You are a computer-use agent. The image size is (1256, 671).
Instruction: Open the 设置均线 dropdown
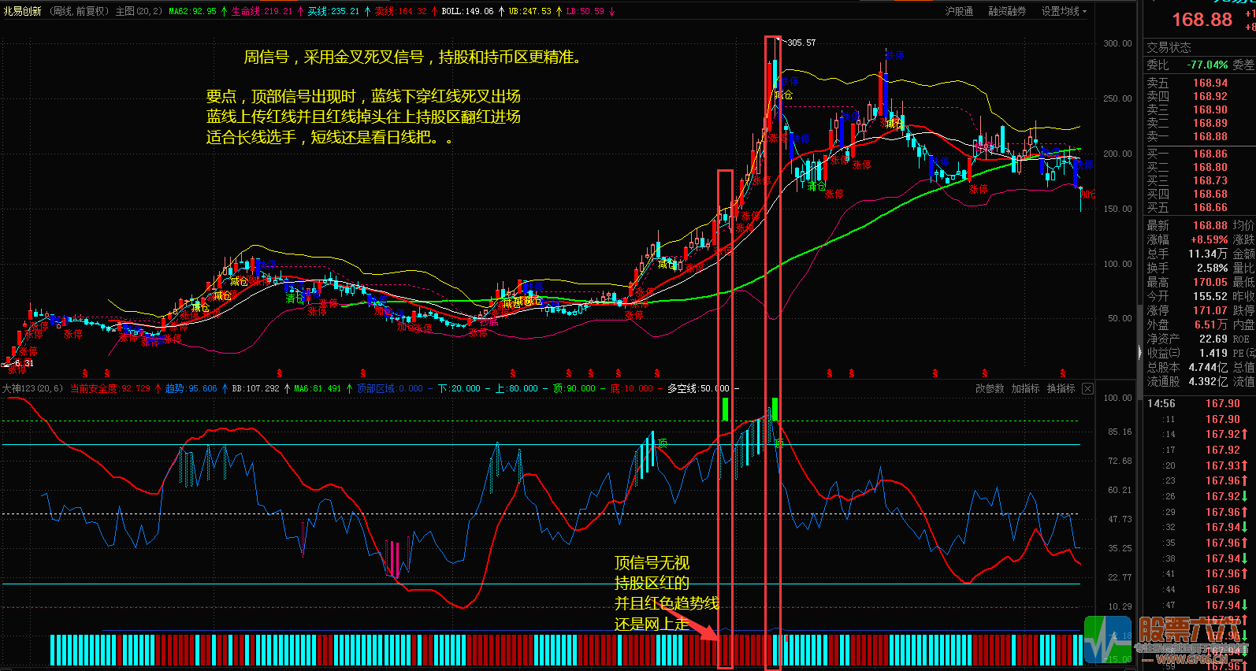pyautogui.click(x=1063, y=11)
